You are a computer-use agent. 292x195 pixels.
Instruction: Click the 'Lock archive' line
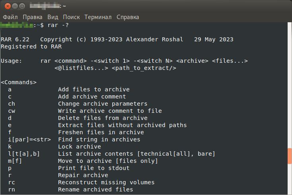click(x=80, y=147)
